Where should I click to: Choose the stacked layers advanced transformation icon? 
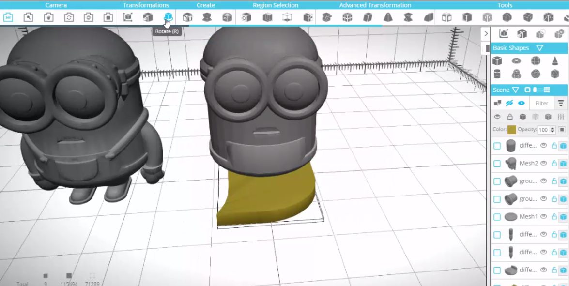[x=326, y=17]
